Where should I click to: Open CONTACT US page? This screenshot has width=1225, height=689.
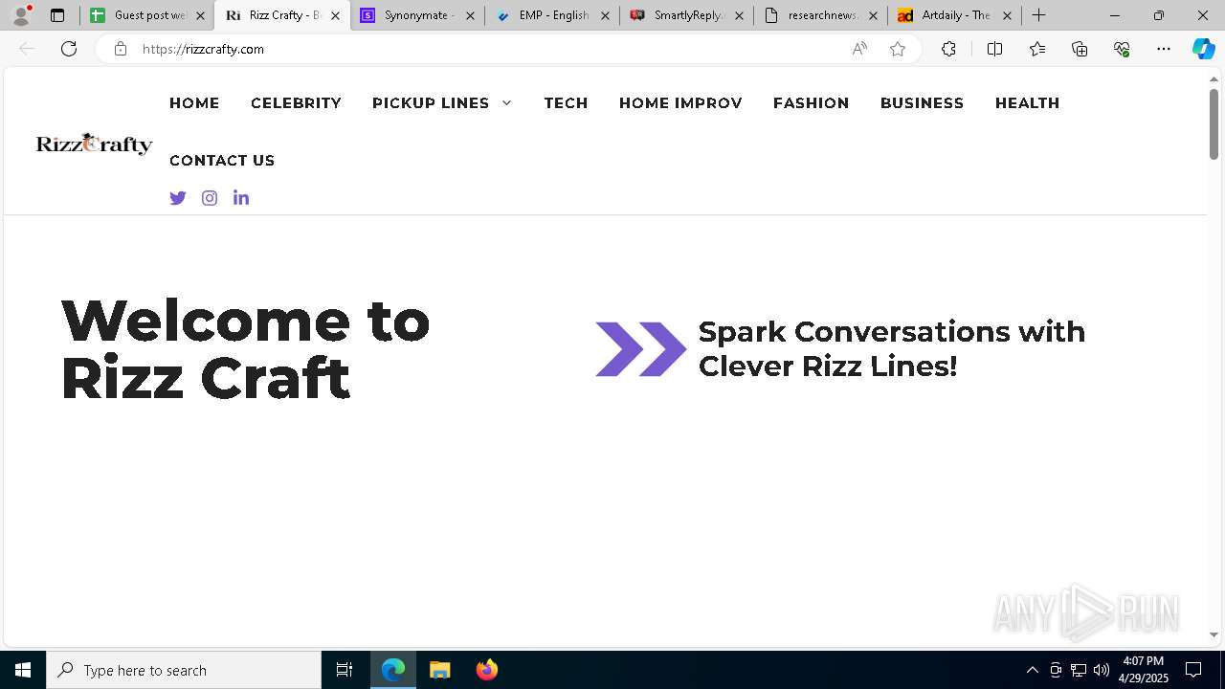222,161
